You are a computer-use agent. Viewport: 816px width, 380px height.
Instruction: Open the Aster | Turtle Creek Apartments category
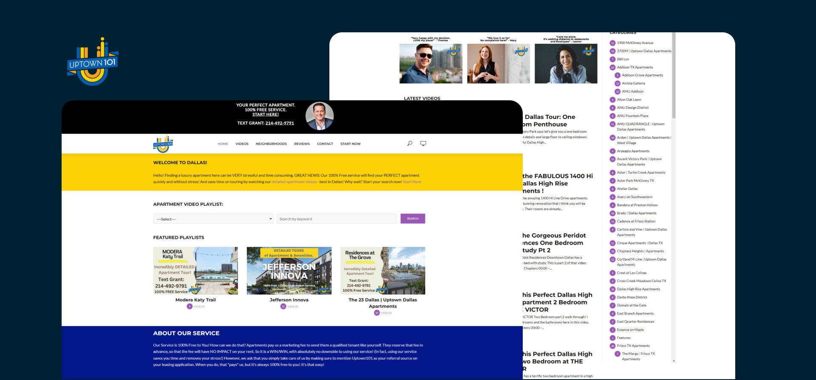[641, 173]
